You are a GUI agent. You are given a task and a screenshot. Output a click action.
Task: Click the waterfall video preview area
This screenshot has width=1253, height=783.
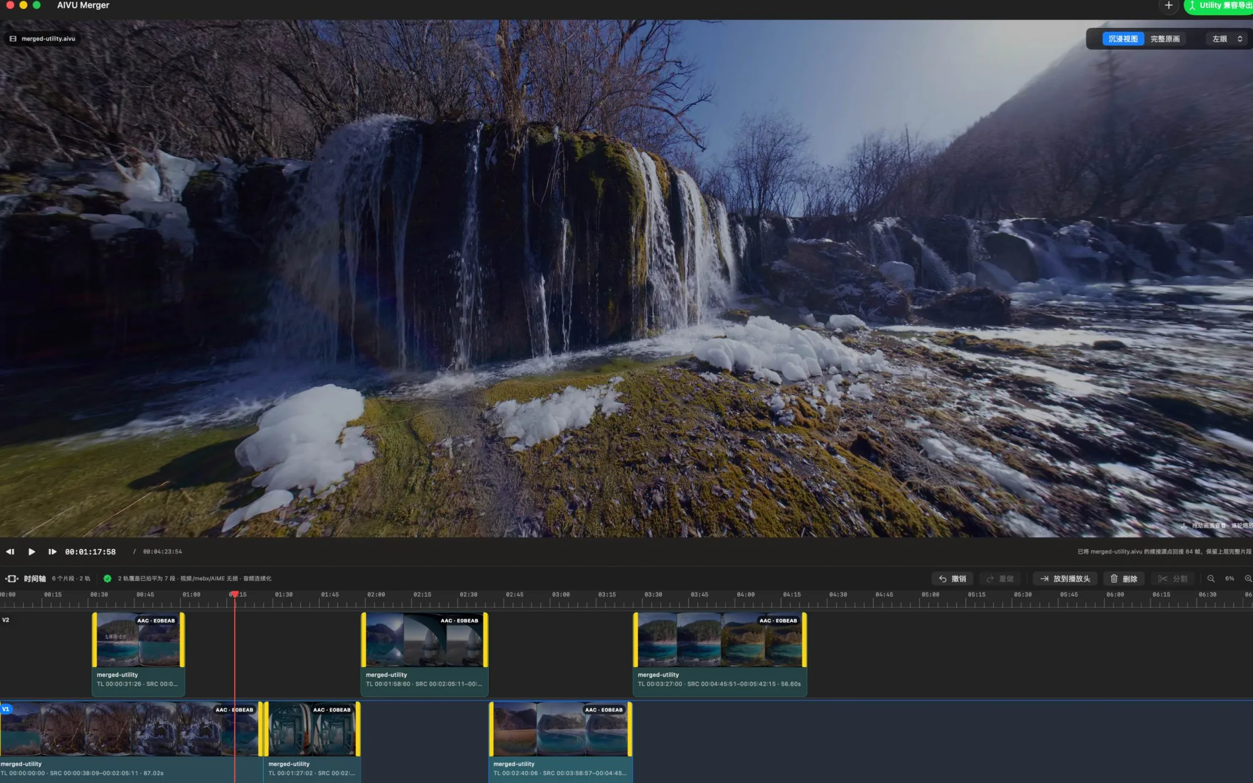tap(626, 279)
